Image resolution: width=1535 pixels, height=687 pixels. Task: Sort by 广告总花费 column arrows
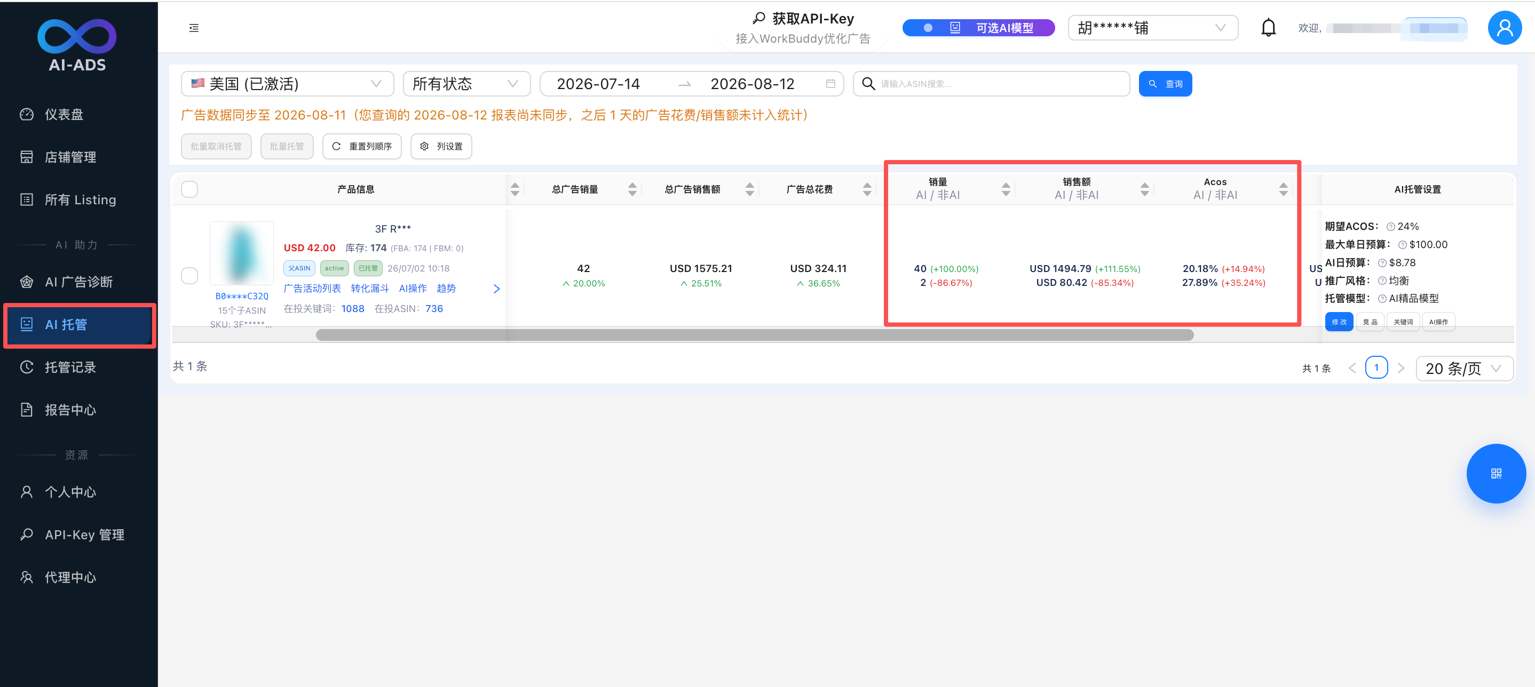click(x=867, y=189)
